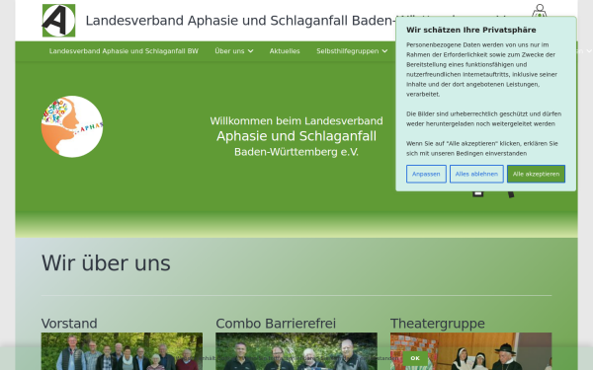Expand the chevron of the last menu item under the privacy dialog
Image resolution: width=593 pixels, height=370 pixels.
pyautogui.click(x=589, y=51)
